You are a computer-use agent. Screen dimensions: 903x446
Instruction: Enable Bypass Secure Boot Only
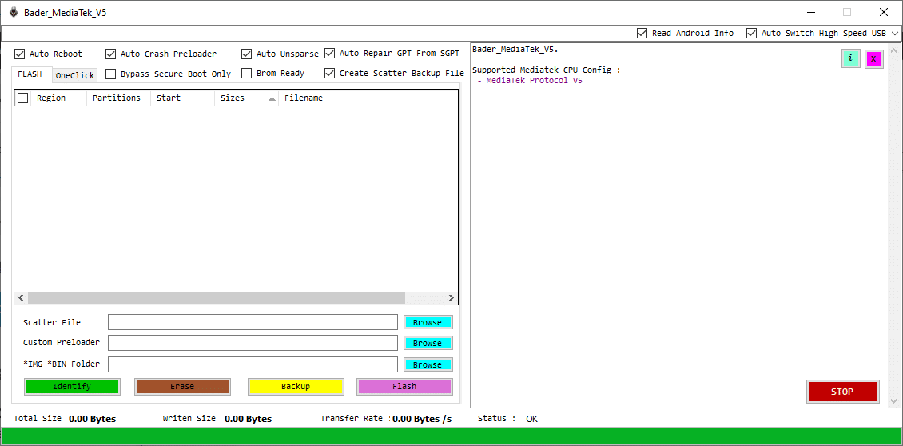(111, 74)
